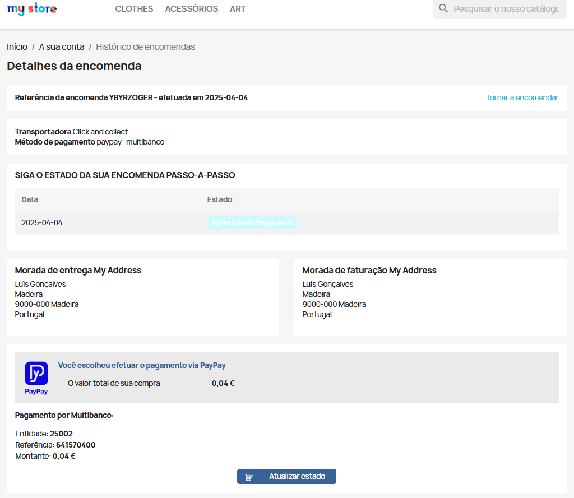Screen dimensions: 574x498
Task: Open Histórico de encomendas breadcrumb
Action: pyautogui.click(x=145, y=47)
